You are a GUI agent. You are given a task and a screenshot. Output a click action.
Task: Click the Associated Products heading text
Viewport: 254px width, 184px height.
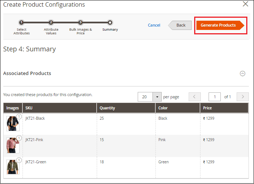(x=27, y=74)
